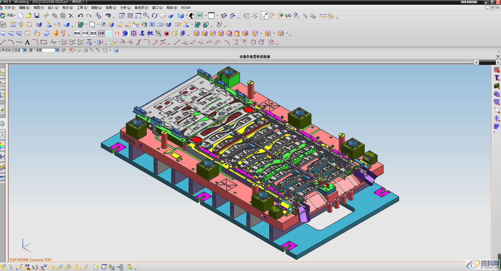The image size is (501, 271).
Task: Click the Measure Distance ruler icon
Action: [322, 16]
